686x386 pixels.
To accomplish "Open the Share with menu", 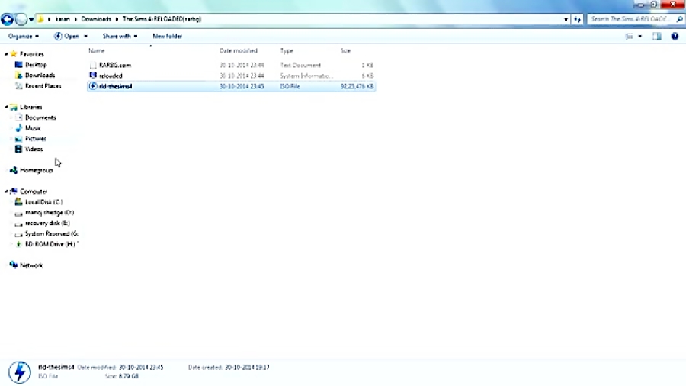I will tap(120, 37).
